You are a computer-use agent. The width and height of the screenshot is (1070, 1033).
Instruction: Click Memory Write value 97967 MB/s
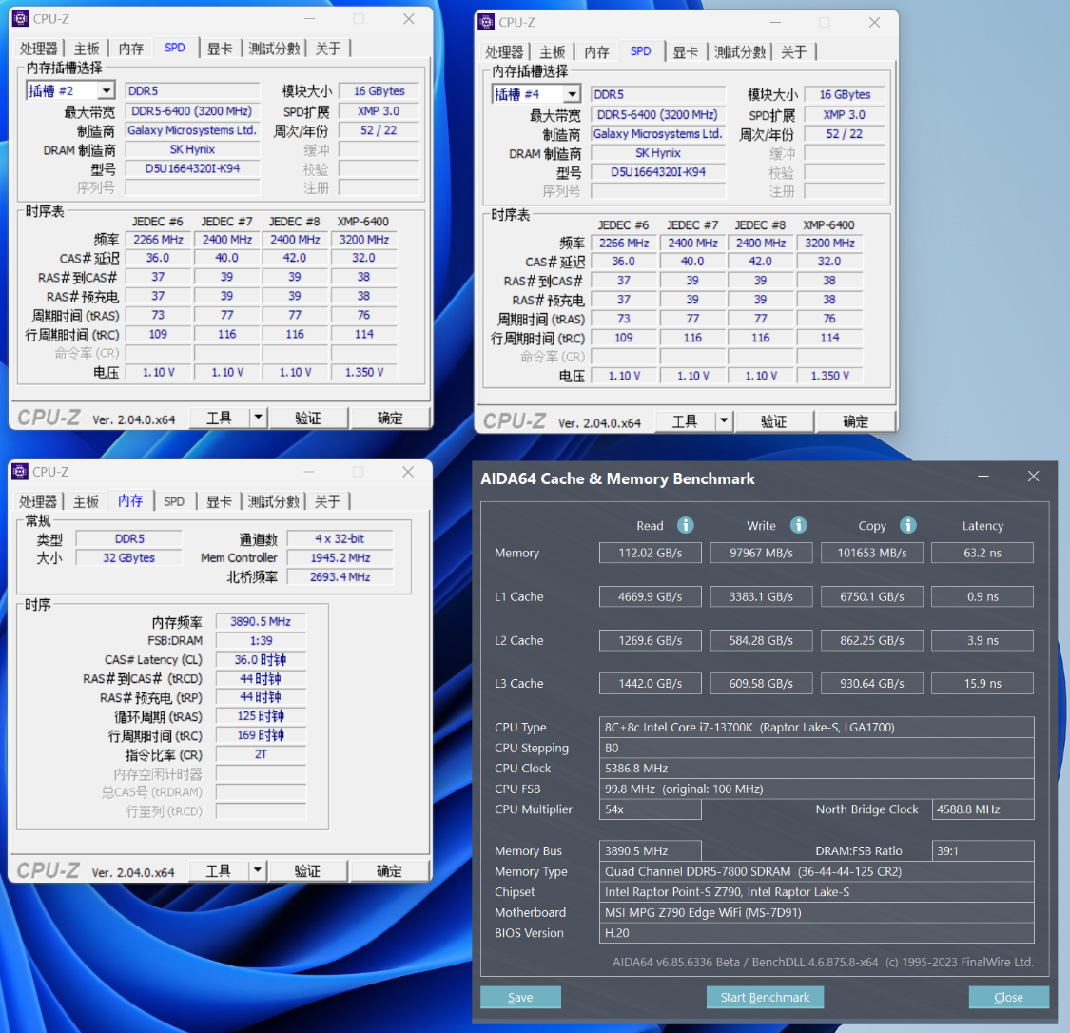point(762,553)
